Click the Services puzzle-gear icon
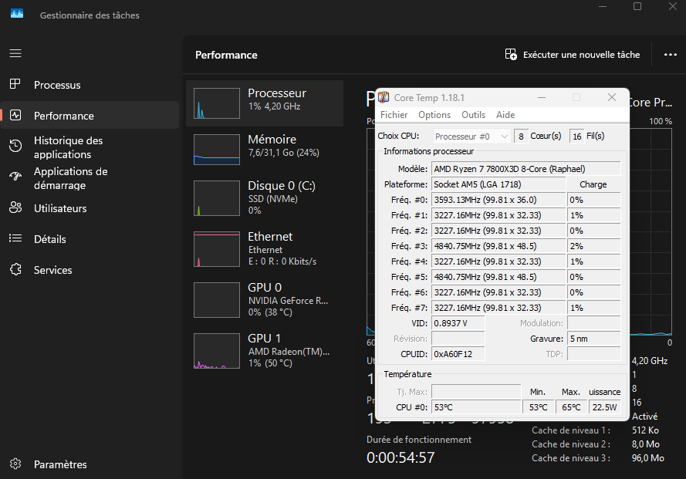This screenshot has height=479, width=686. pyautogui.click(x=15, y=269)
